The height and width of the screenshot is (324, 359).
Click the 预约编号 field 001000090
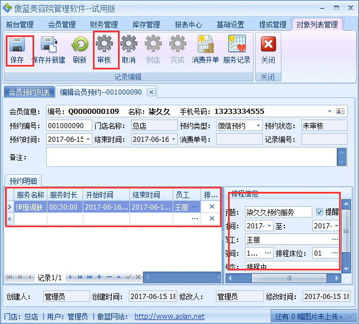coord(69,126)
